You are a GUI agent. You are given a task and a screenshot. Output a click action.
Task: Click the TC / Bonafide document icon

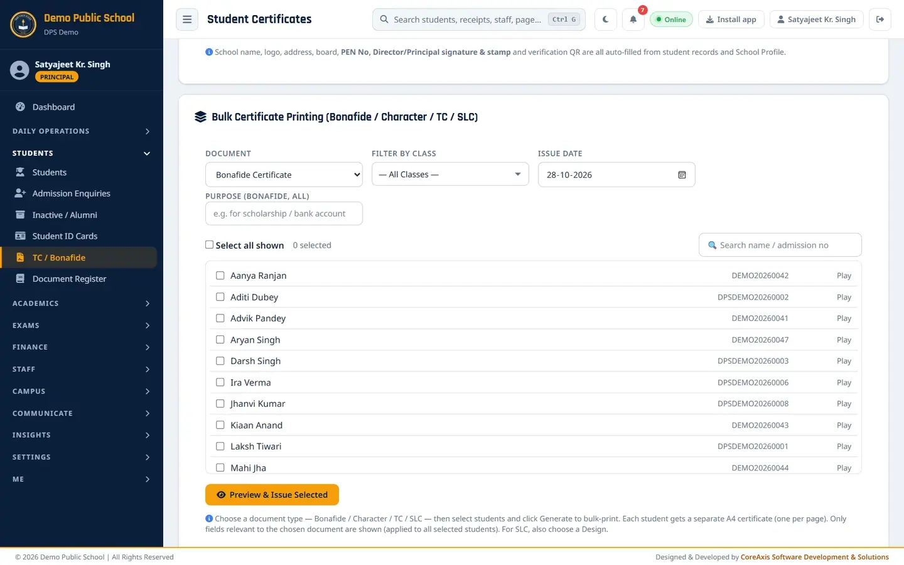[x=20, y=257]
